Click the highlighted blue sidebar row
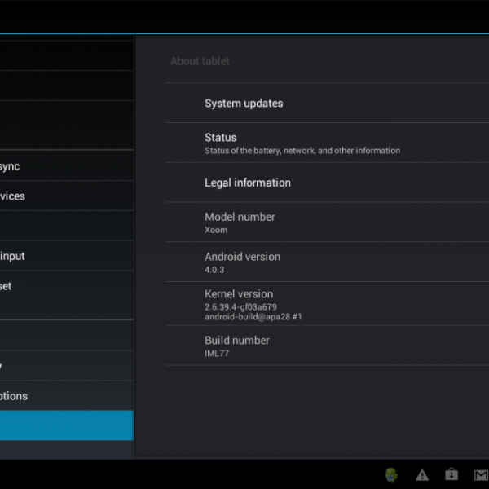Screen dimensions: 489x489 click(65, 425)
